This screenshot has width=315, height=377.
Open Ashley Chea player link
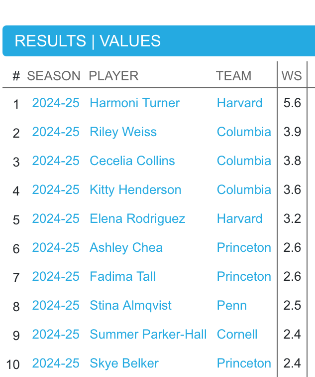click(x=126, y=248)
